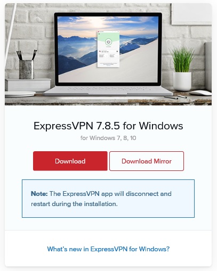Viewport: 217px width, 271px height.
Task: Click the metal pencil holder cup
Action: (26, 69)
